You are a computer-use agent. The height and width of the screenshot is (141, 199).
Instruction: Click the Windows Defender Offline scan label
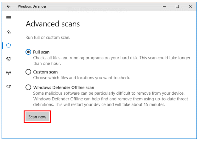pyautogui.click(x=64, y=87)
